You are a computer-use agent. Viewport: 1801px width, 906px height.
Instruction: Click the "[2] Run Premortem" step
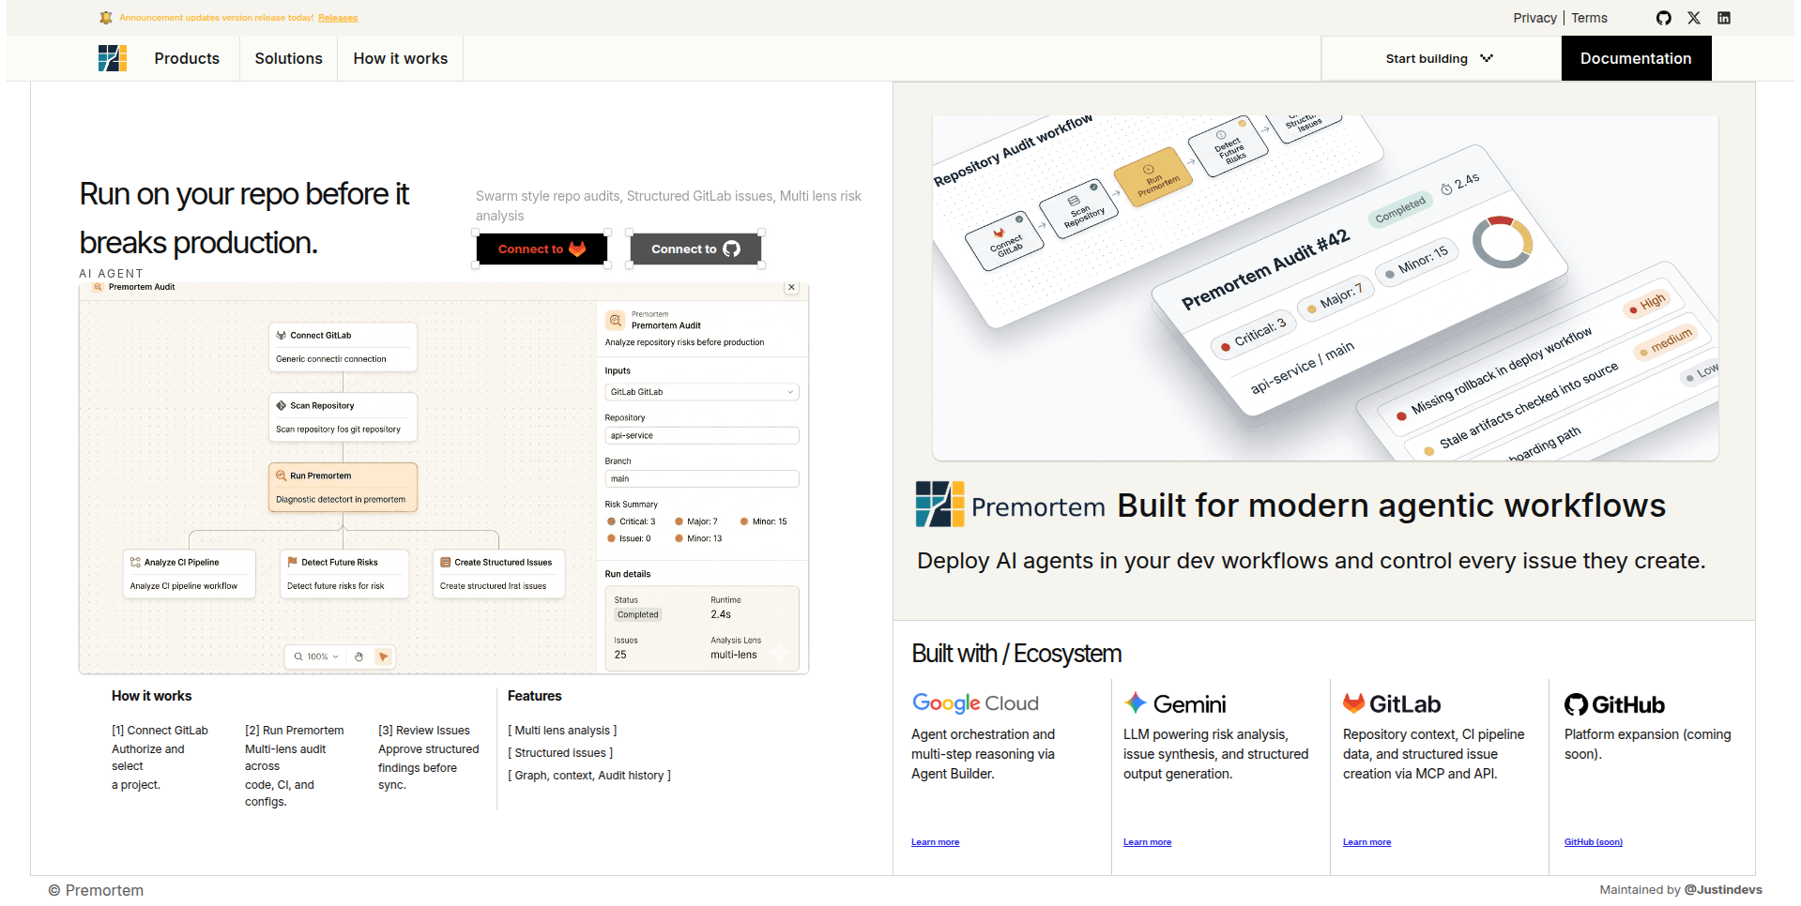pyautogui.click(x=295, y=731)
